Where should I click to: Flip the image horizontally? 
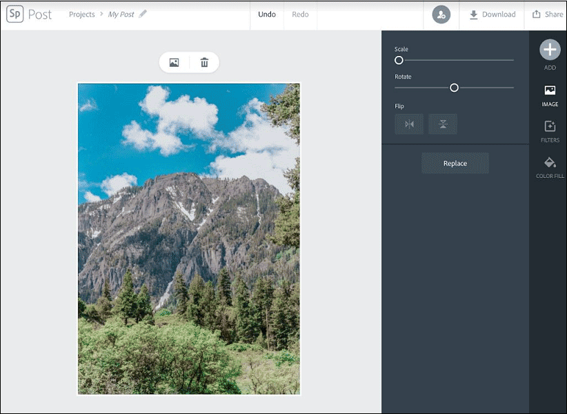click(409, 124)
